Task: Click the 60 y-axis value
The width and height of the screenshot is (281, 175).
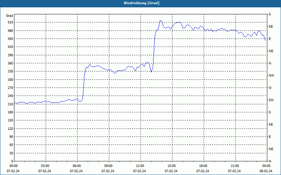Action: click(x=11, y=145)
